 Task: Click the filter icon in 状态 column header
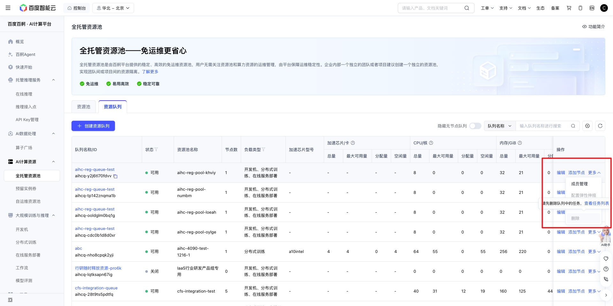(x=156, y=149)
